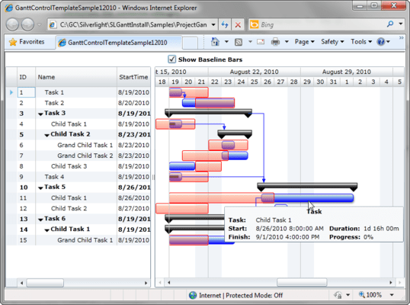This screenshot has height=305, width=410.
Task: Collapse Task 6 in the tree
Action: coord(40,220)
